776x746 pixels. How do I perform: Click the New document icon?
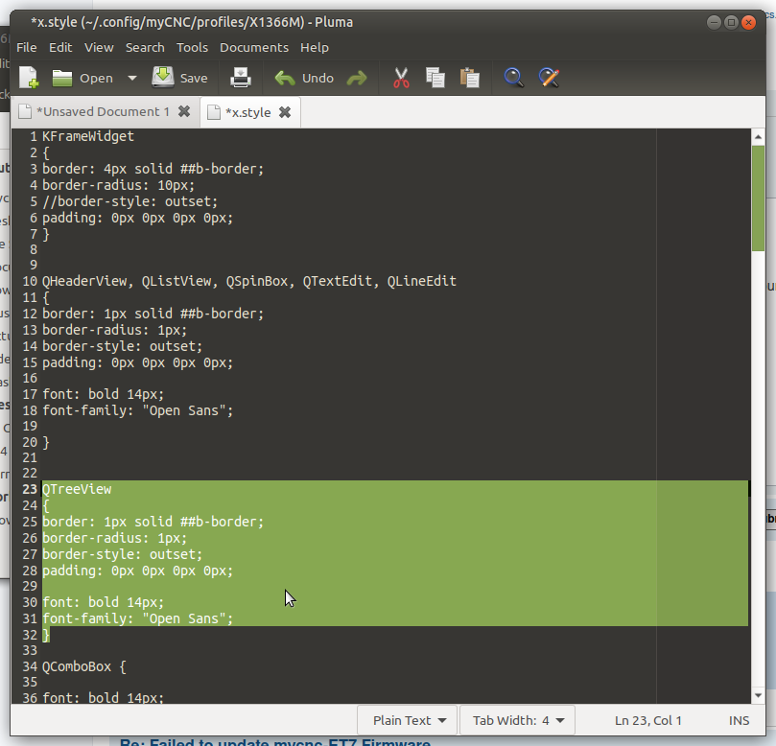tap(29, 79)
